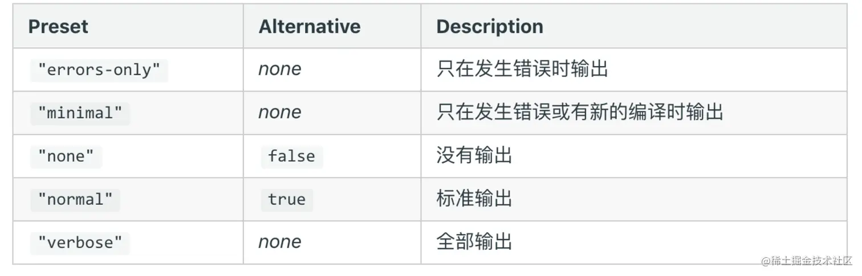Click none alternative in minimal row
The height and width of the screenshot is (276, 862).
coord(280,113)
